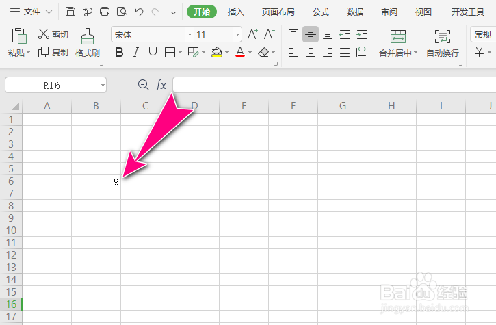496x325 pixels.
Task: Center text horizontally
Action: point(311,52)
